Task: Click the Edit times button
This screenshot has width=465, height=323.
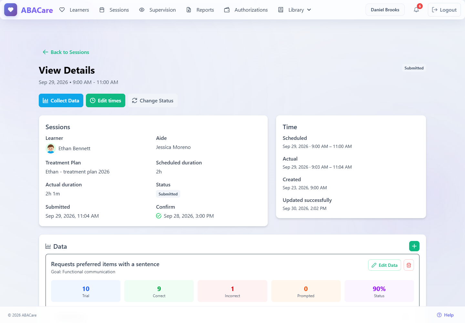Action: (x=106, y=100)
